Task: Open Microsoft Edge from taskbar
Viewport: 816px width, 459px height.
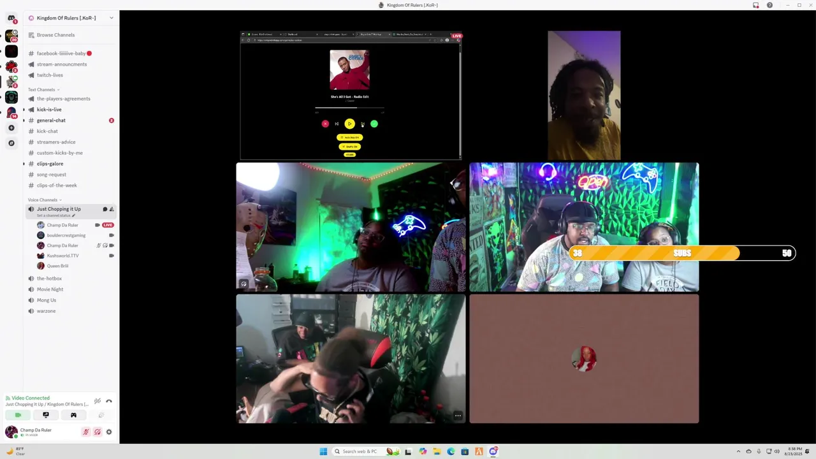Action: [x=451, y=451]
